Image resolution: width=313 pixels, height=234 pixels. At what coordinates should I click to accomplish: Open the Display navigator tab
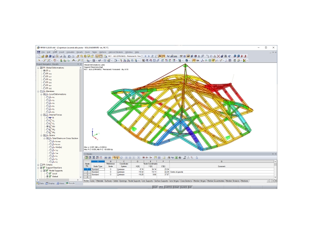tap(50, 183)
